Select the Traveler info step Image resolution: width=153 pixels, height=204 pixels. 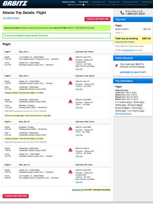(x=114, y=2)
